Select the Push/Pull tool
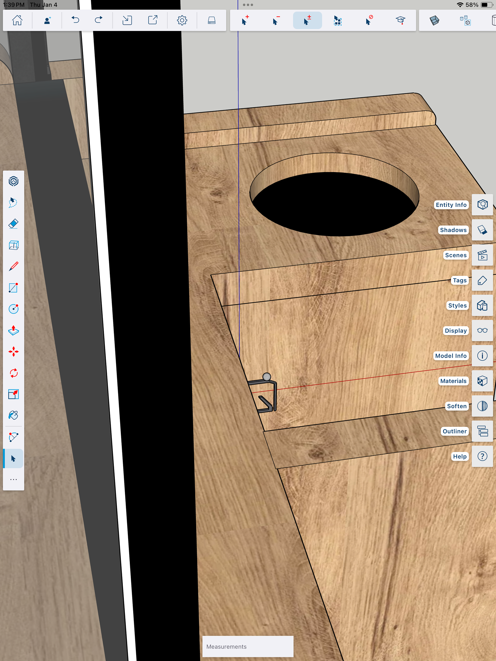The width and height of the screenshot is (496, 661). pyautogui.click(x=13, y=330)
